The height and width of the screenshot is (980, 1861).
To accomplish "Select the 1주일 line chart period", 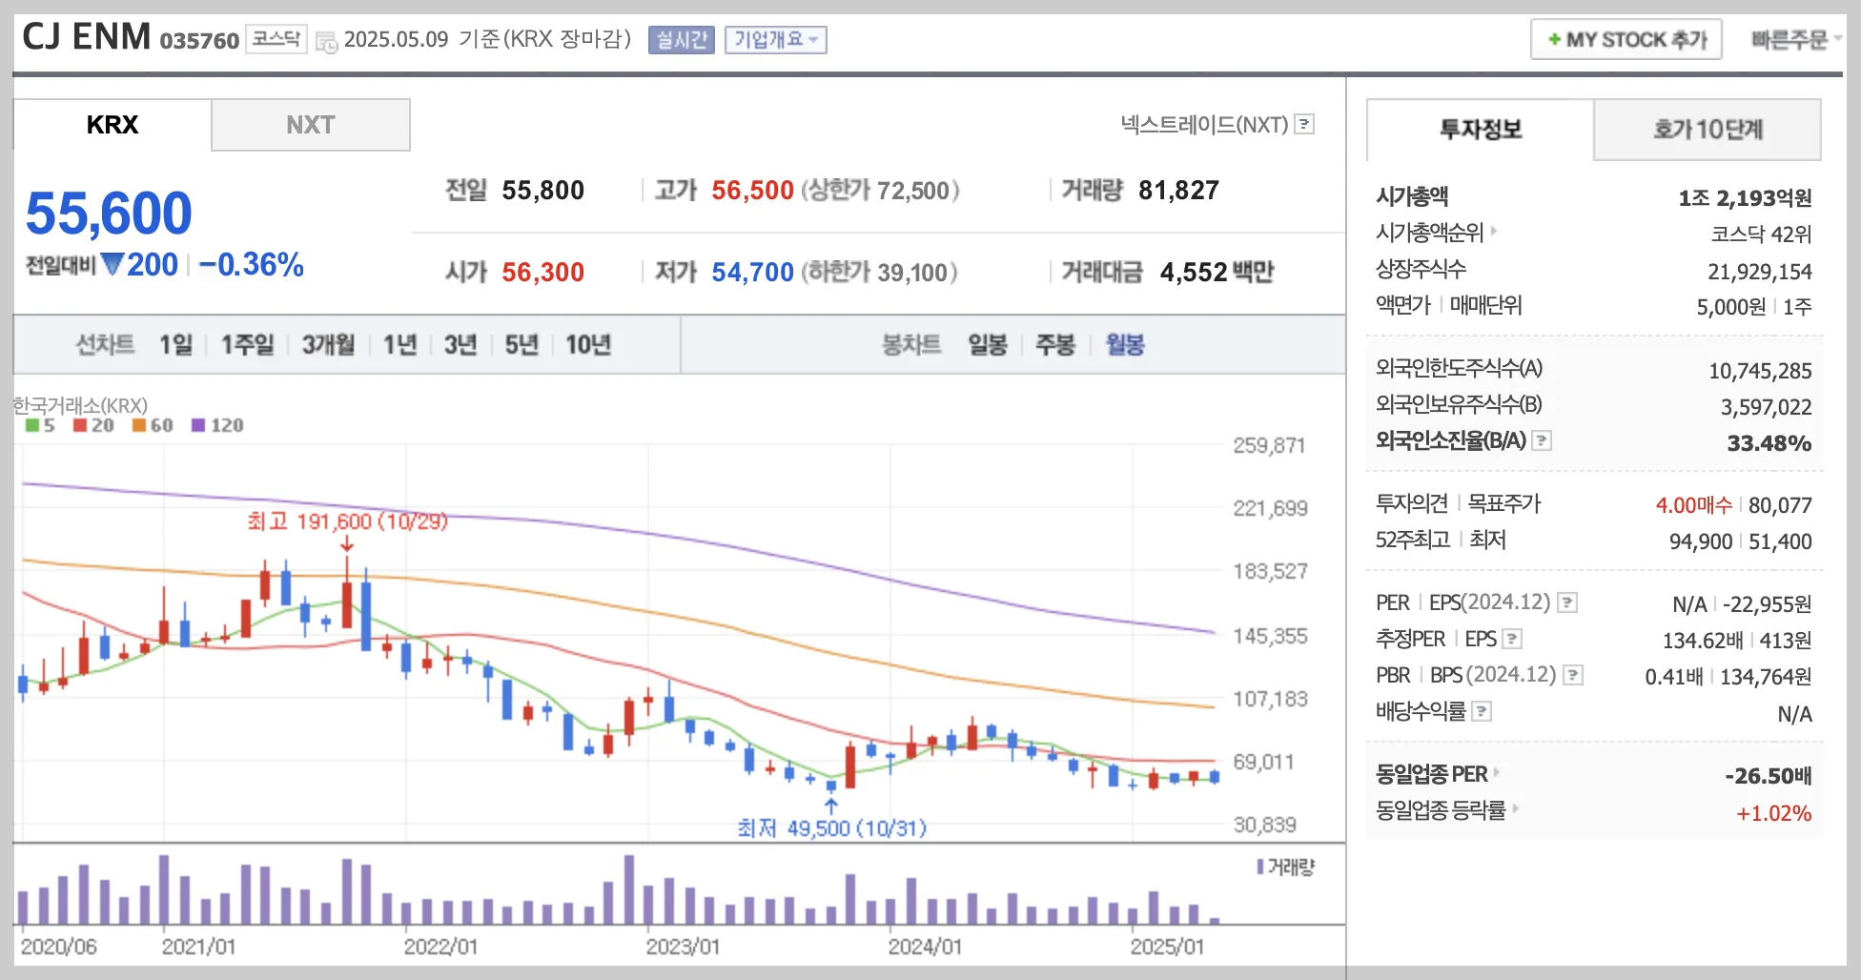I will coord(248,344).
